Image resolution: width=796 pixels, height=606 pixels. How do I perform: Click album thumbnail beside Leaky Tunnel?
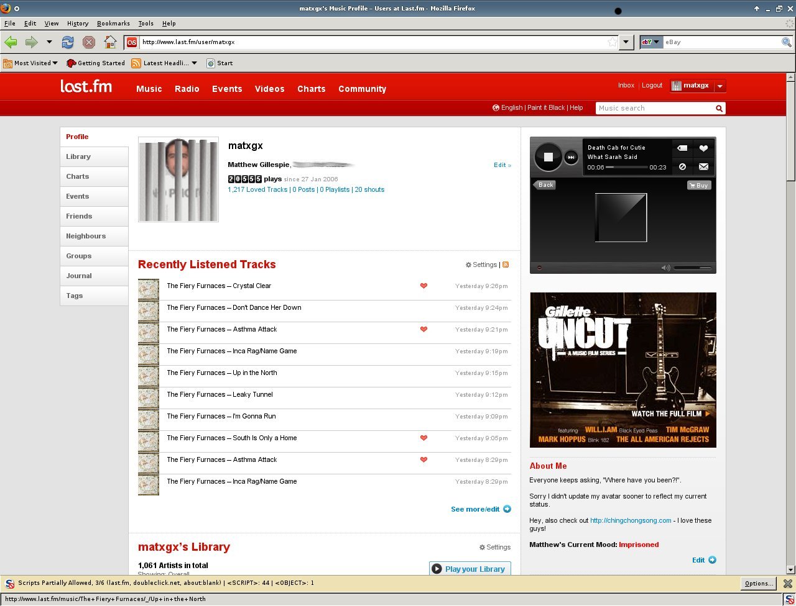click(x=149, y=397)
